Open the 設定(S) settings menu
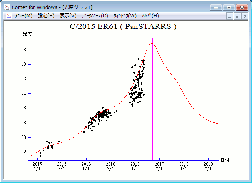252x183 pixels. (x=46, y=16)
